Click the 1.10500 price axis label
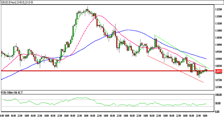224x123 pixels. (x=219, y=38)
